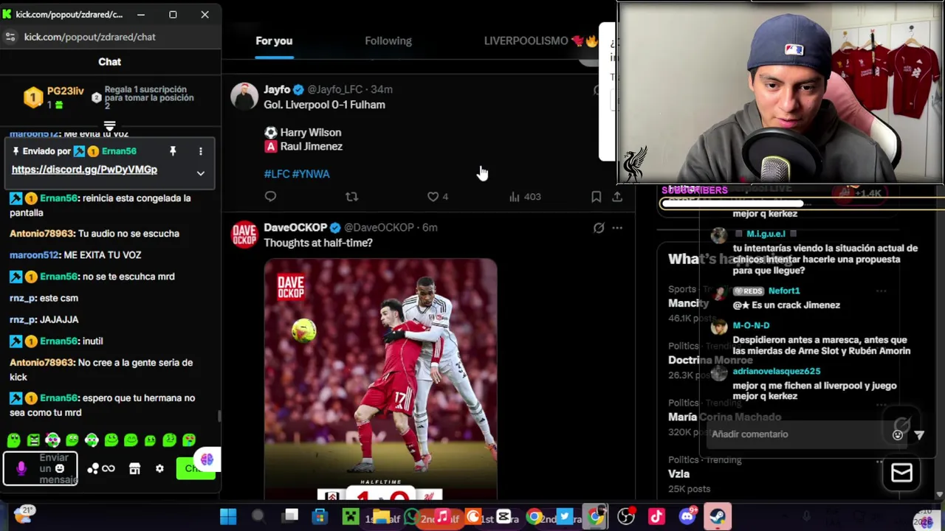Open Minecraft from taskbar

351,517
